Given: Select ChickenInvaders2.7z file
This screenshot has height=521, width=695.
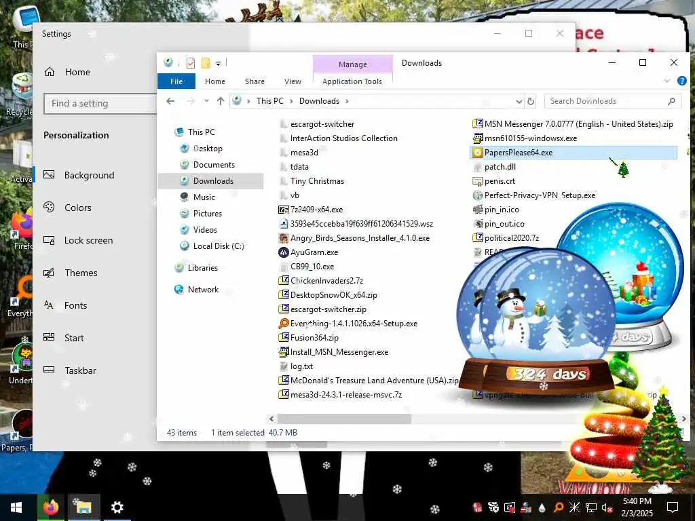Looking at the screenshot, I should [326, 281].
